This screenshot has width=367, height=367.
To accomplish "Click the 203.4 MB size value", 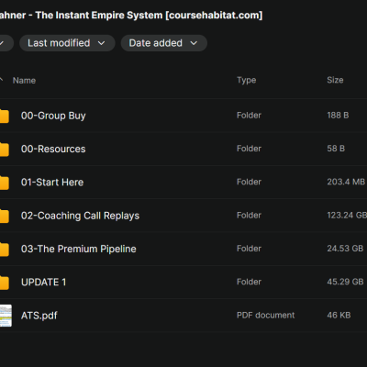I will [346, 182].
